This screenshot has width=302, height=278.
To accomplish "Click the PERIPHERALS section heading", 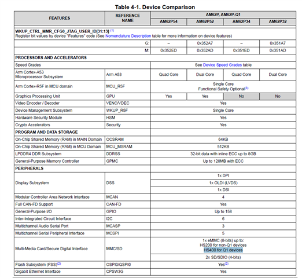I will [30, 169].
